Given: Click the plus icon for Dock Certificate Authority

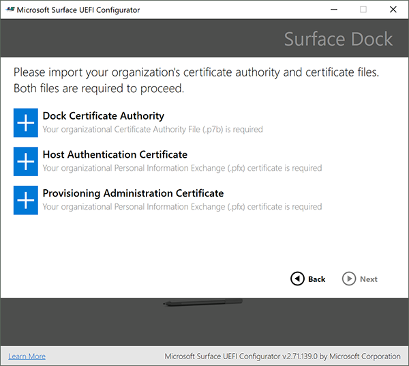Looking at the screenshot, I should pos(26,122).
